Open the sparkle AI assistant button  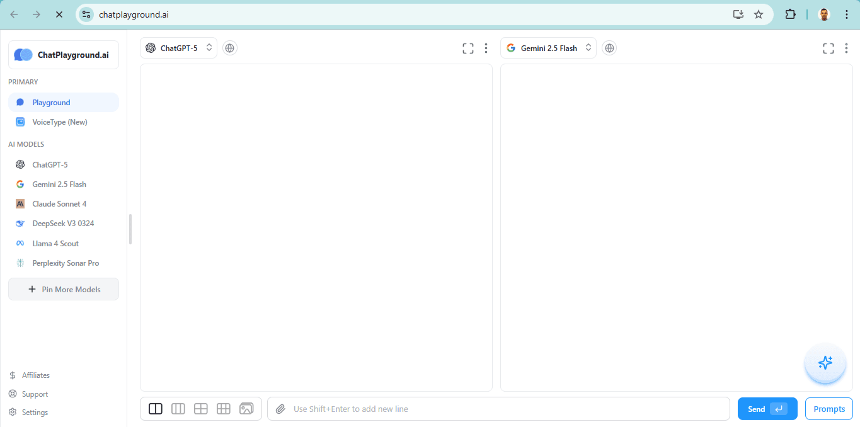pyautogui.click(x=825, y=363)
